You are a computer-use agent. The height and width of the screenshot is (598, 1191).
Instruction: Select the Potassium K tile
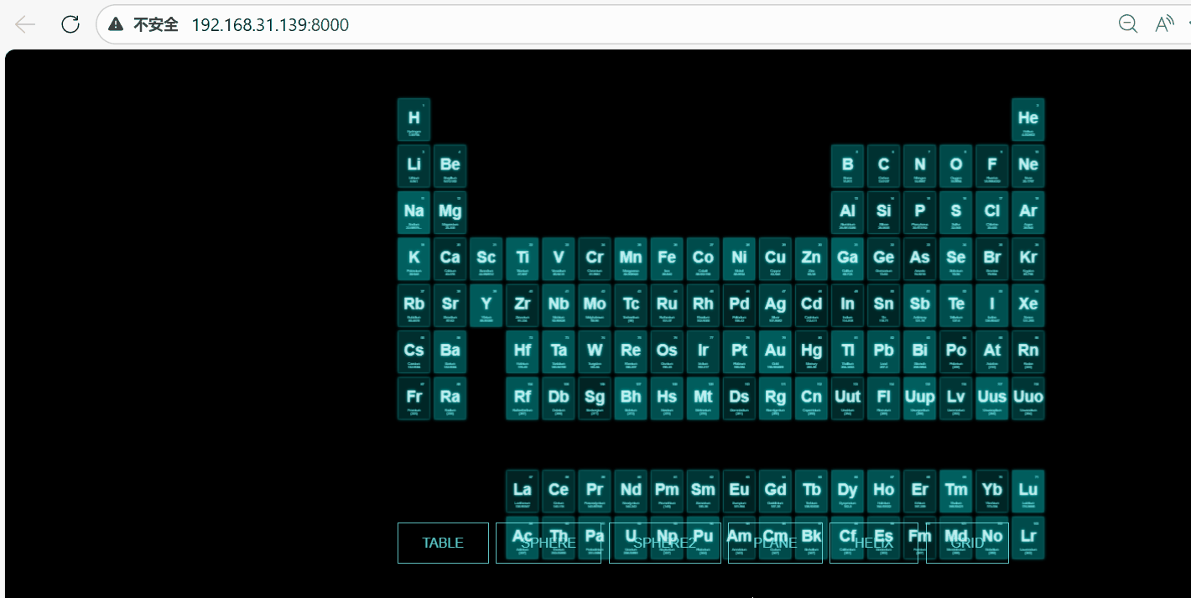(x=414, y=259)
